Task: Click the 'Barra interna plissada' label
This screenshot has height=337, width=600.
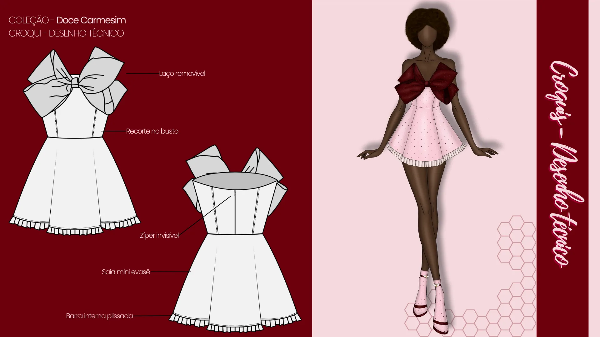Action: [99, 316]
